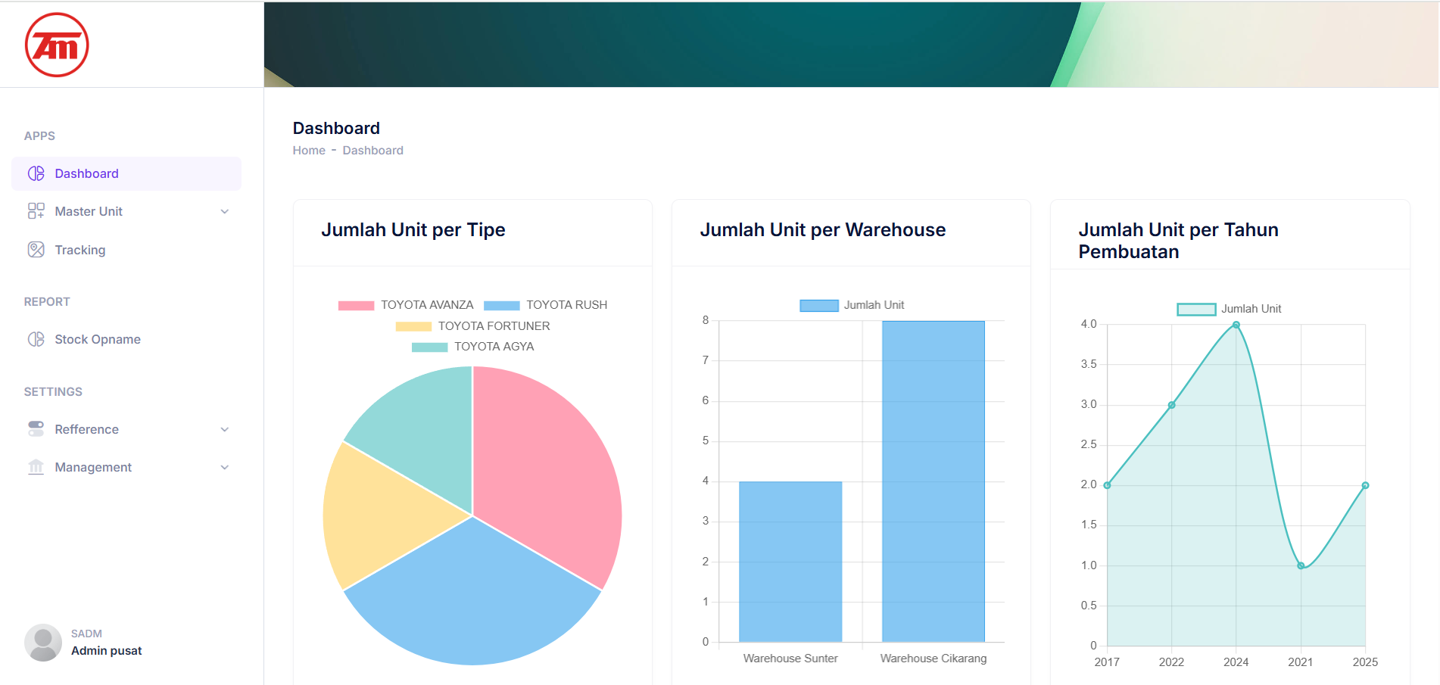Expand the Master Unit submenu chevron
The height and width of the screenshot is (685, 1440).
pyautogui.click(x=225, y=212)
